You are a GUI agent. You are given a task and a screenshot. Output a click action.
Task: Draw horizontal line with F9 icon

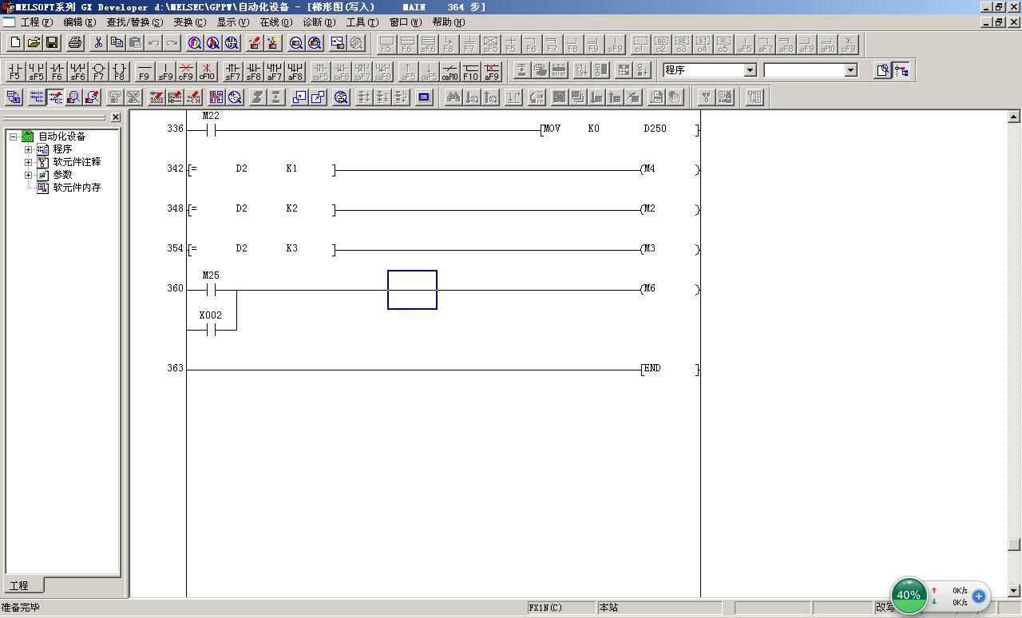pos(145,71)
